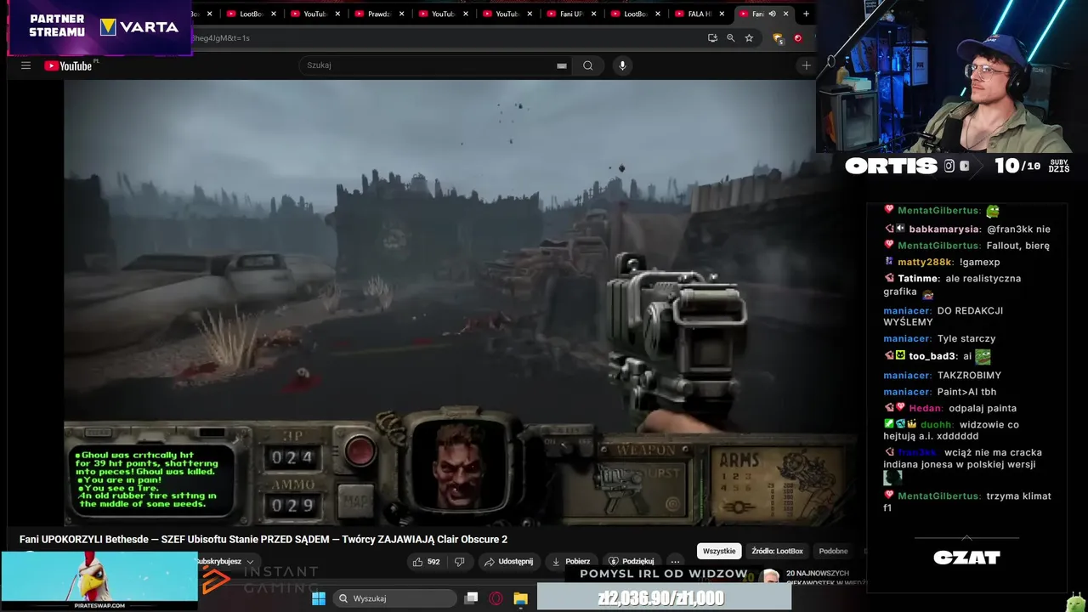Open the Windows Start button
The height and width of the screenshot is (612, 1088).
click(318, 598)
